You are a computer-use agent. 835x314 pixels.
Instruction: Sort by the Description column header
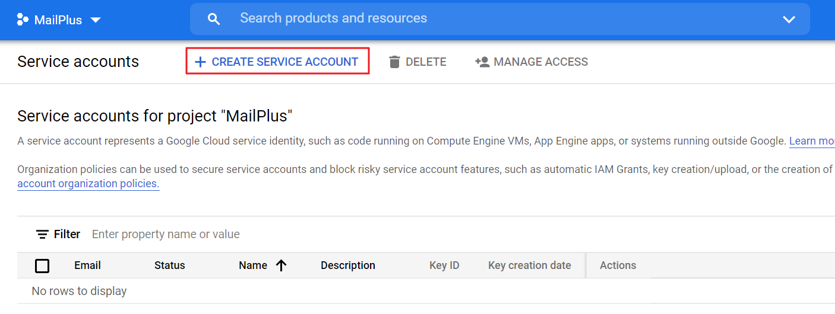tap(348, 265)
